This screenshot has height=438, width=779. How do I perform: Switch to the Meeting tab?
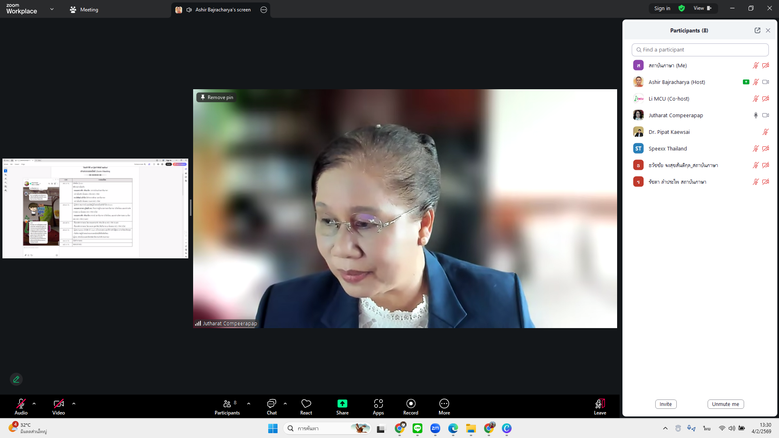[x=84, y=9]
